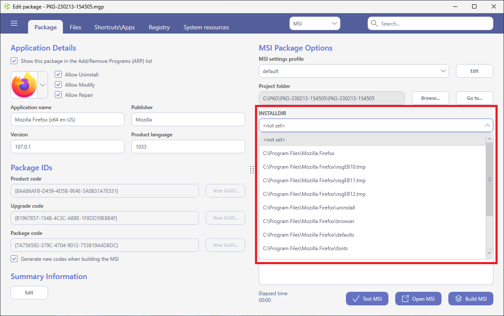Switch to the Files tab
Image resolution: width=504 pixels, height=316 pixels.
click(75, 27)
